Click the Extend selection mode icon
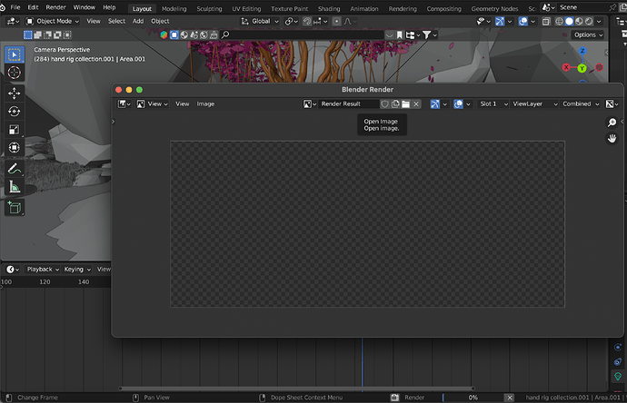 pyautogui.click(x=38, y=35)
